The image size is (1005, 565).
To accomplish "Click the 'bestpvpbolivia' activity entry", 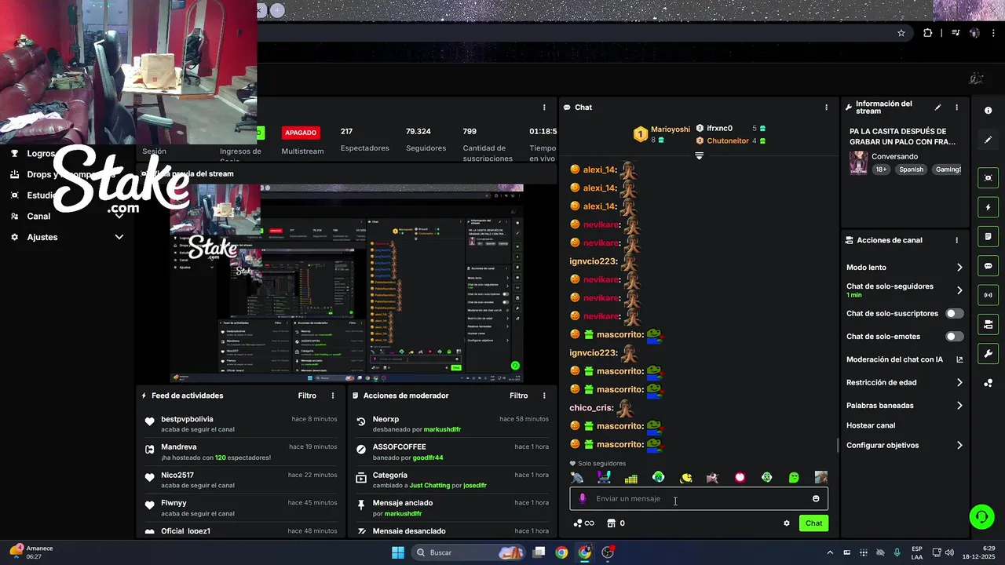I will tap(240, 424).
